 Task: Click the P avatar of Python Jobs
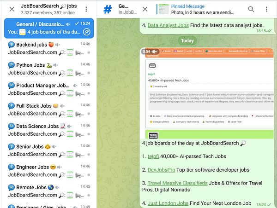tap(11, 65)
